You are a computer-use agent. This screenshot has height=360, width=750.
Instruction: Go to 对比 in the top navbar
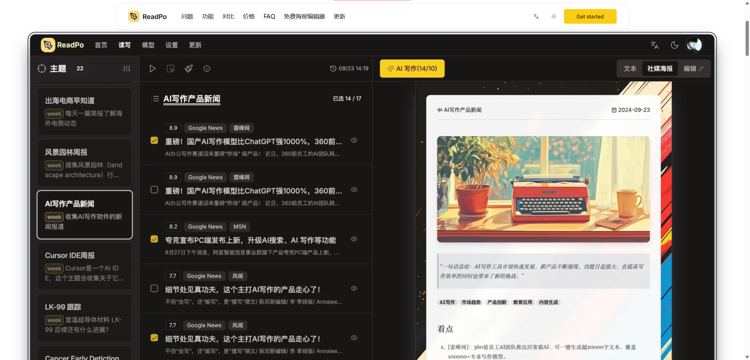[x=228, y=16]
